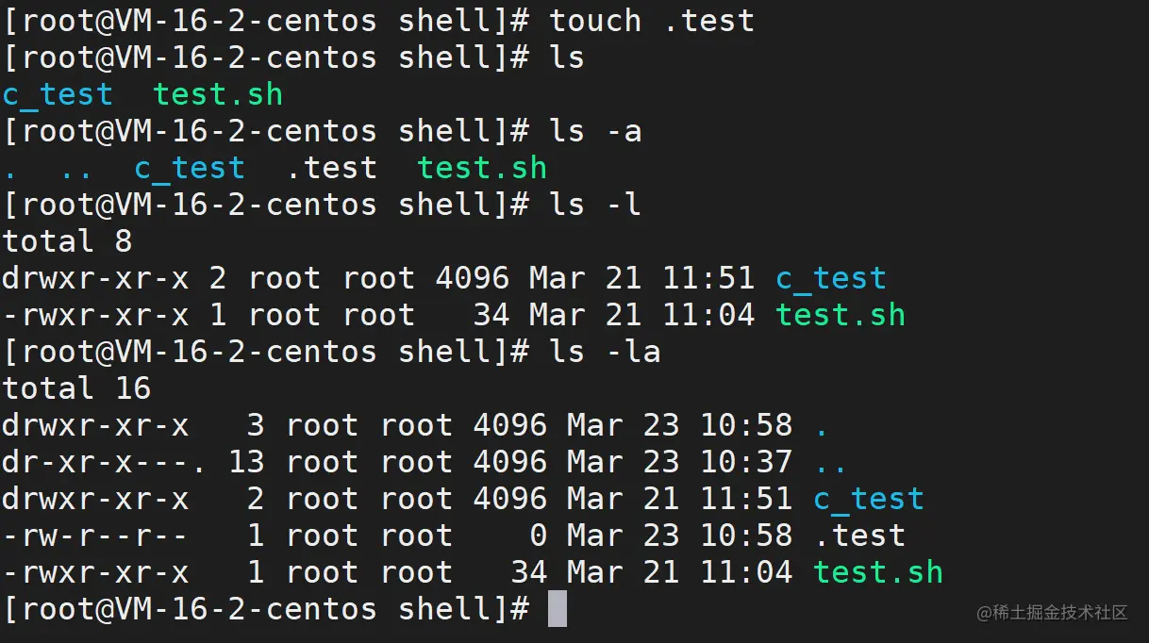Click the 10:37 timestamp of '..' entry

click(x=746, y=462)
